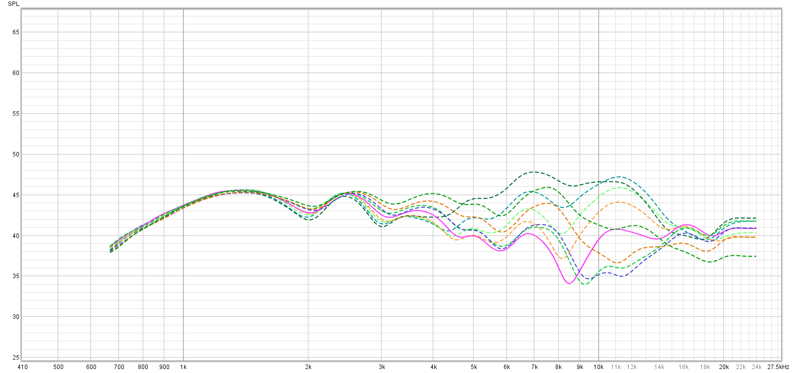Click the 60 tick on the SPL axis
The height and width of the screenshot is (373, 792).
(16, 73)
